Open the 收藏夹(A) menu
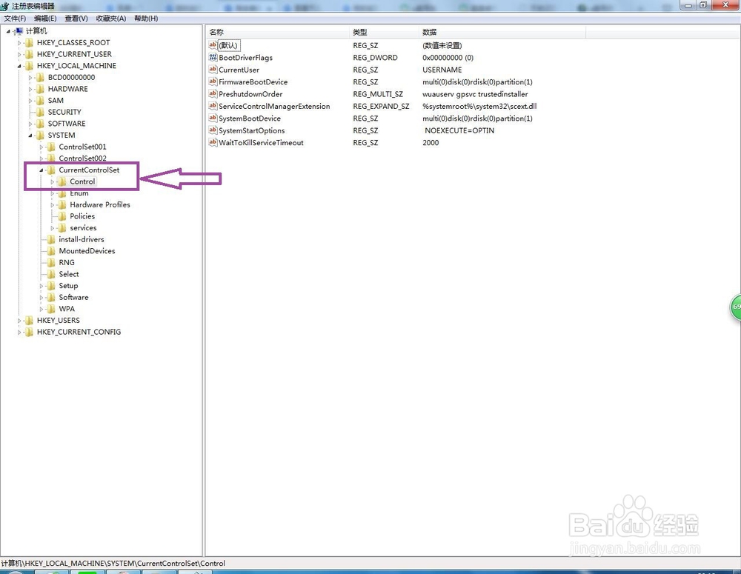Viewport: 741px width, 574px height. [x=110, y=18]
